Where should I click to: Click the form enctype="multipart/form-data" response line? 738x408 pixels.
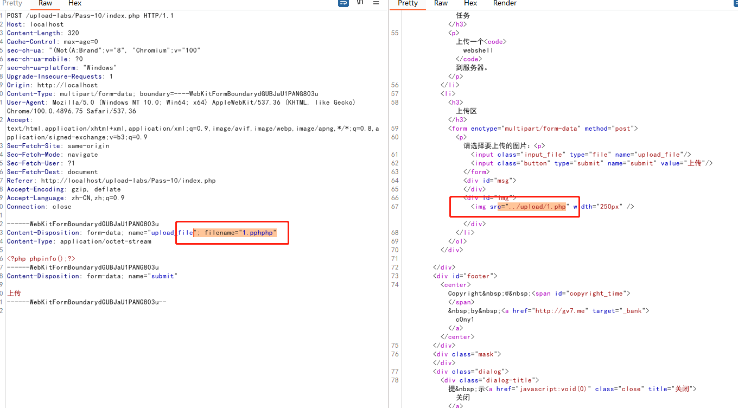tap(543, 129)
